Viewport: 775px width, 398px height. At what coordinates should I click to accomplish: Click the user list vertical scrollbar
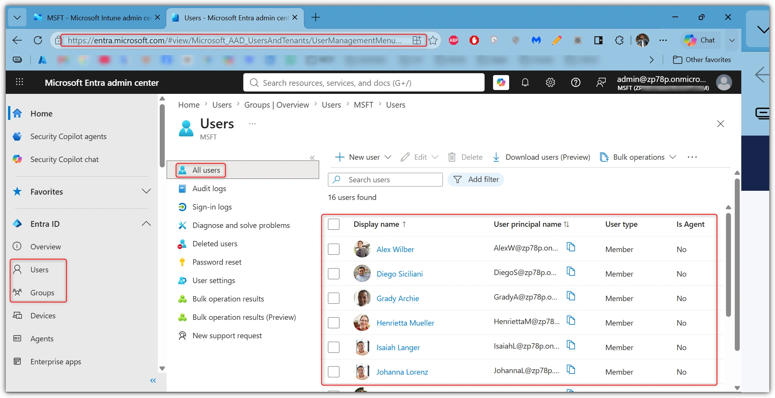(728, 264)
